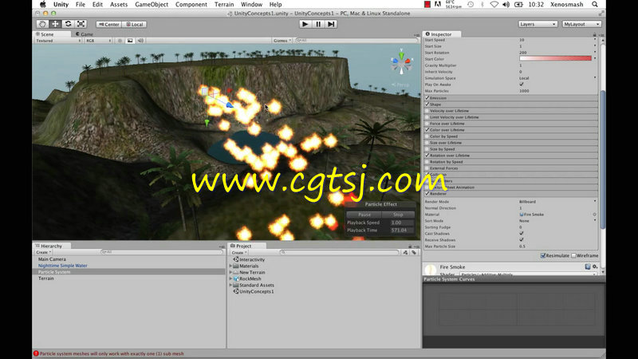This screenshot has height=359, width=638.
Task: Start Play mode
Action: pyautogui.click(x=305, y=24)
